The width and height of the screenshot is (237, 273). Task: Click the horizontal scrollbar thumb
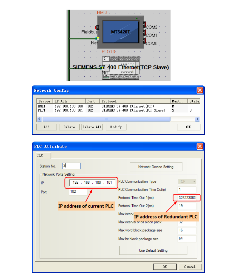point(106,119)
